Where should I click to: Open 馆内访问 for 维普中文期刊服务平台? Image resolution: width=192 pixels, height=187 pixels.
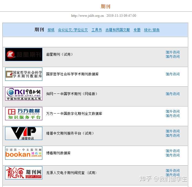pos(173,135)
